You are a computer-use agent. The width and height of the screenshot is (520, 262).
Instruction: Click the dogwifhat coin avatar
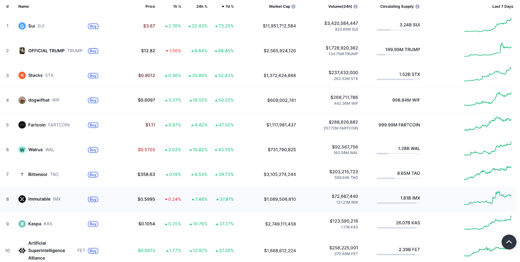(x=22, y=100)
